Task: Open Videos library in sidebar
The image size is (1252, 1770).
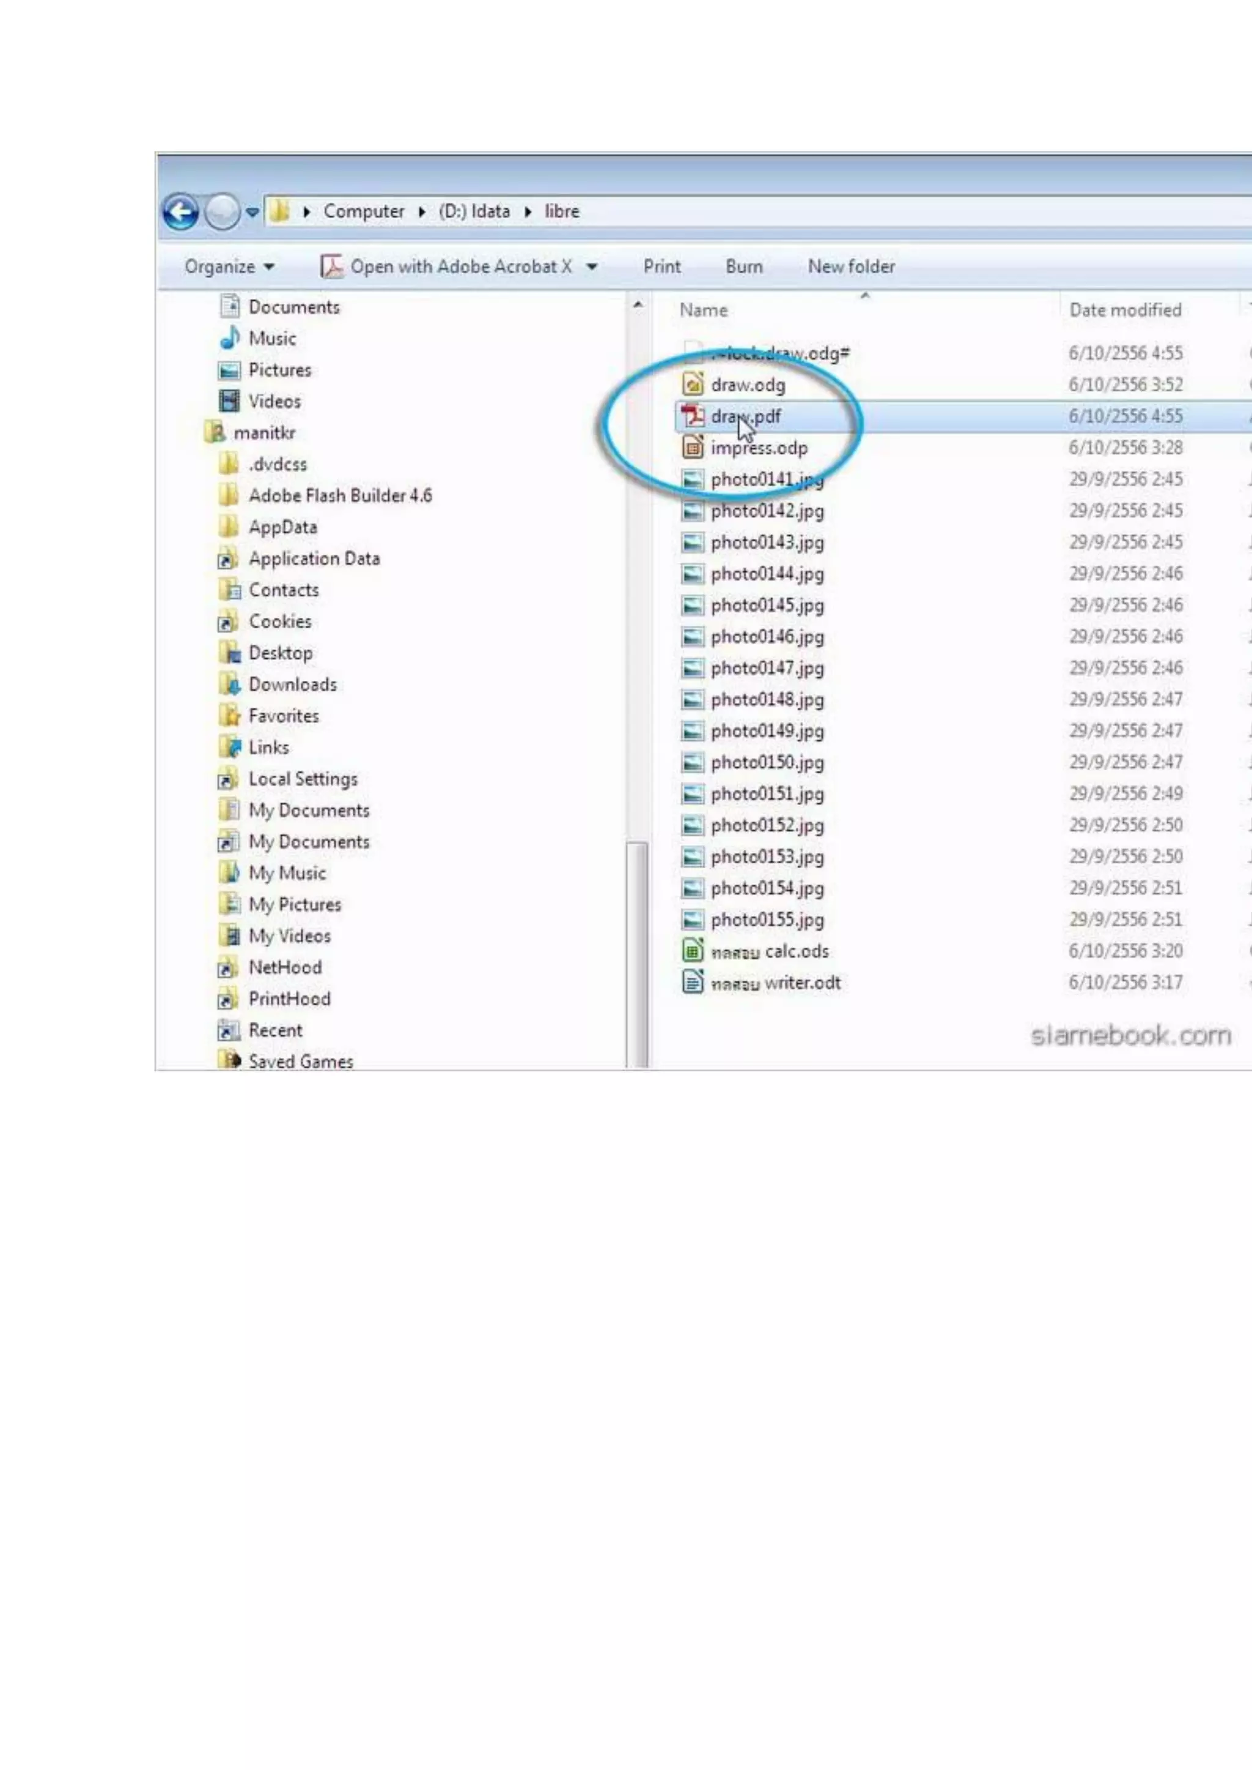Action: tap(274, 401)
